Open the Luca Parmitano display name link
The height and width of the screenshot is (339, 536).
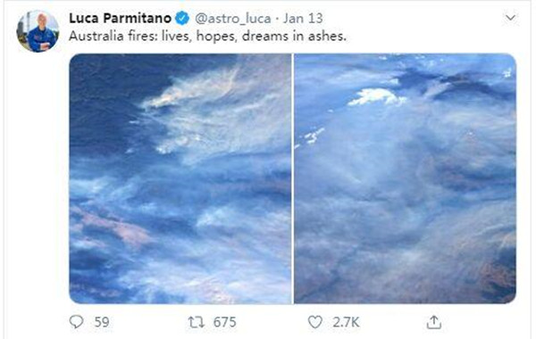click(121, 18)
